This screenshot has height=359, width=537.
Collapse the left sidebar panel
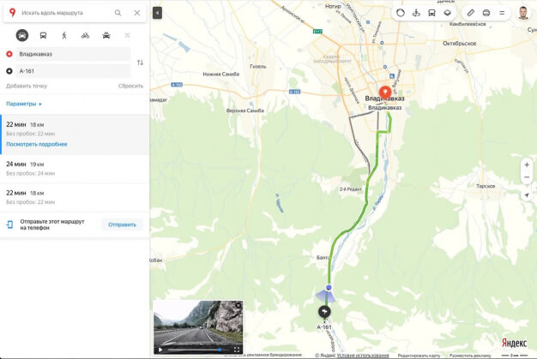pyautogui.click(x=157, y=13)
